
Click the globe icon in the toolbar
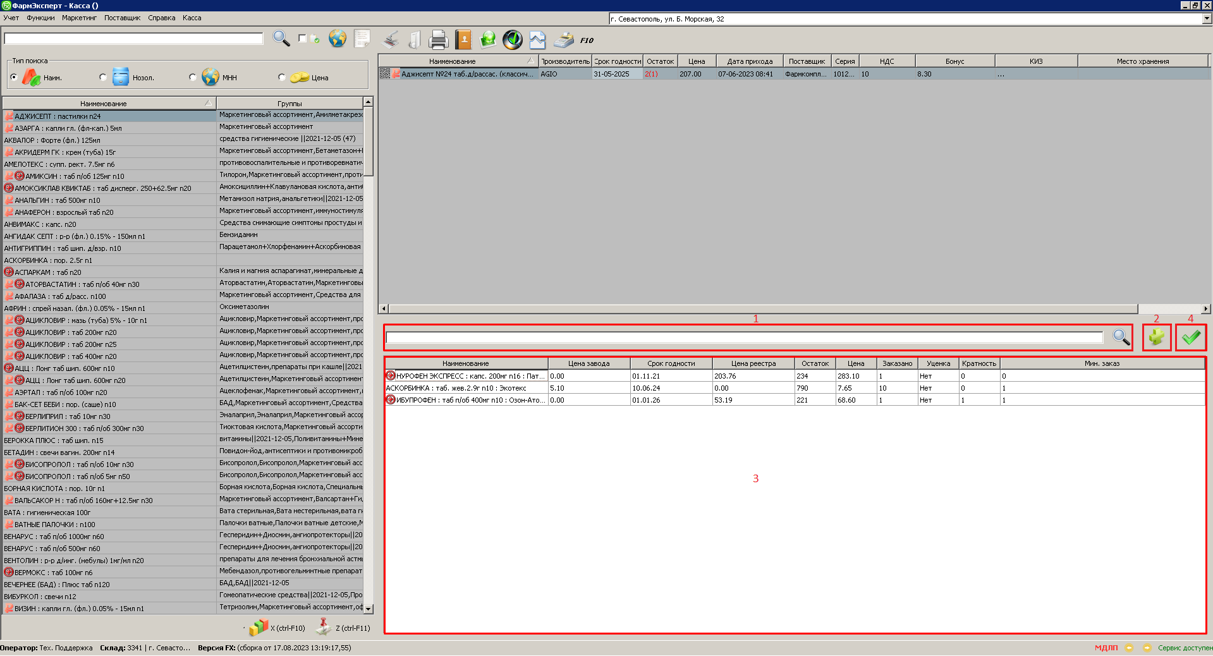338,39
